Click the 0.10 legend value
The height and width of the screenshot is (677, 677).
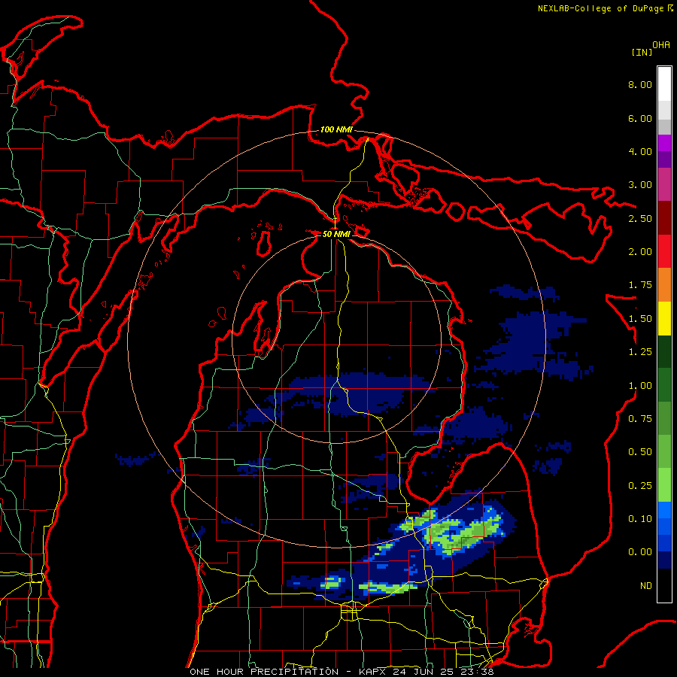[640, 519]
